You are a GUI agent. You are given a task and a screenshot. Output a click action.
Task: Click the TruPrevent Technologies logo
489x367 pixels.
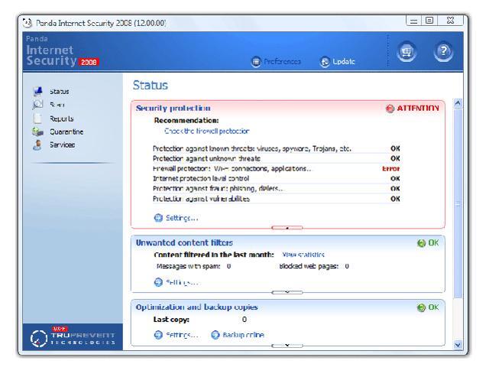73,338
